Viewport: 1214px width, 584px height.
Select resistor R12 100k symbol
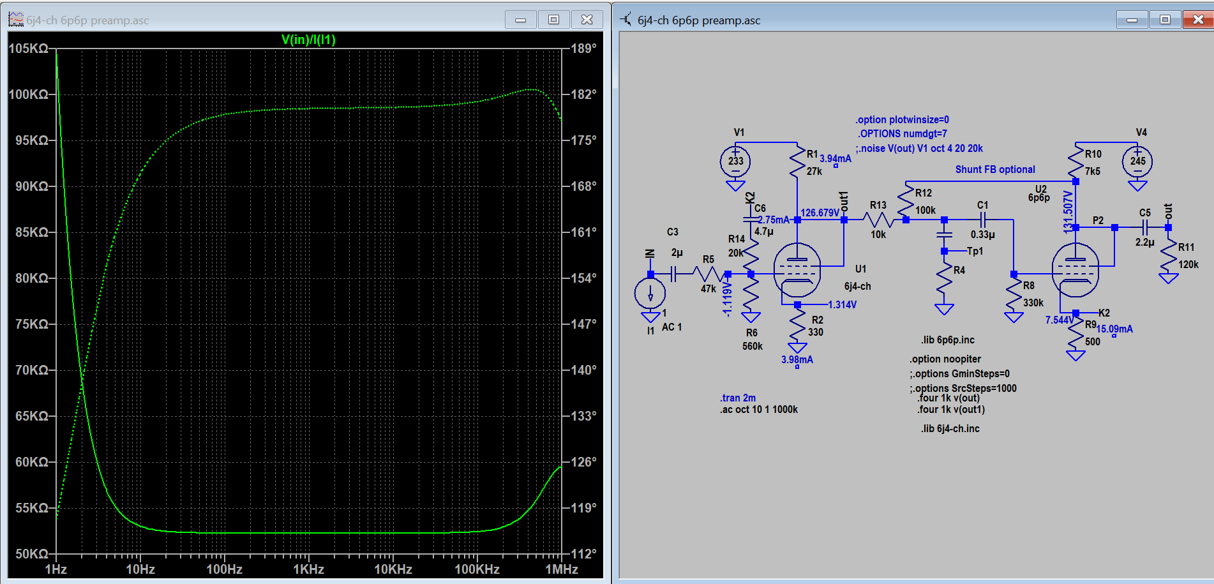point(906,200)
